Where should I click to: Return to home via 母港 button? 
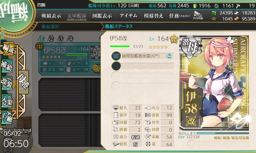(23, 82)
